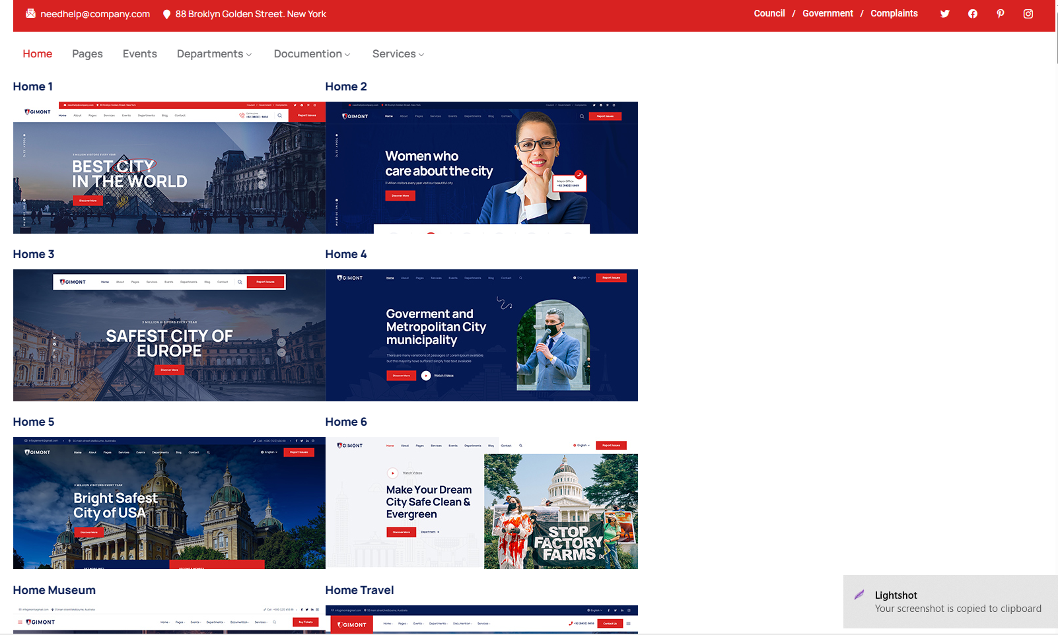Viewport: 1058px width, 635px height.
Task: Select the Goverment and Metropolitan City thumbnail
Action: (x=481, y=335)
